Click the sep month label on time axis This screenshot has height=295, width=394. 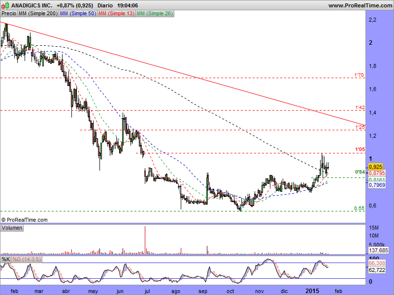click(203, 291)
